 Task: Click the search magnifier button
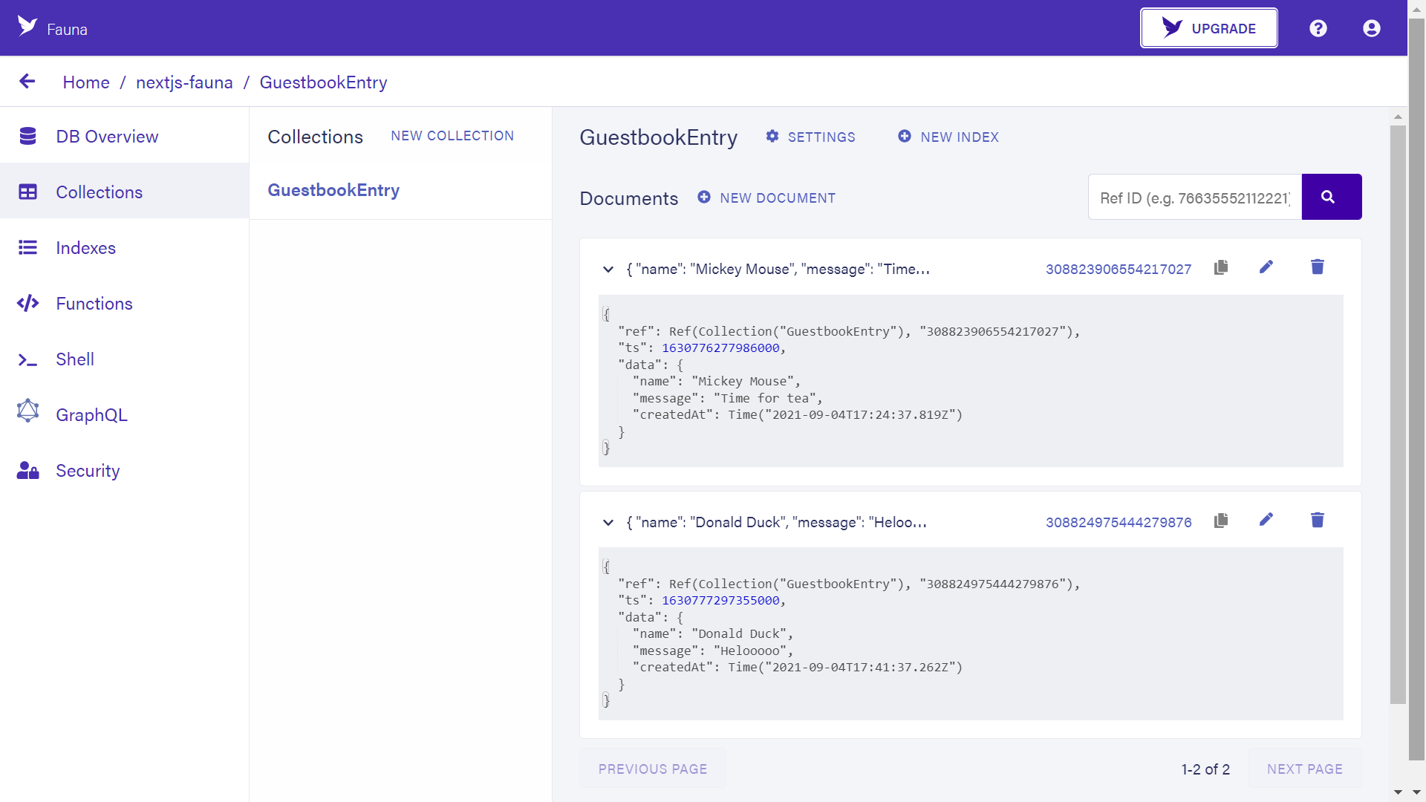(x=1332, y=197)
